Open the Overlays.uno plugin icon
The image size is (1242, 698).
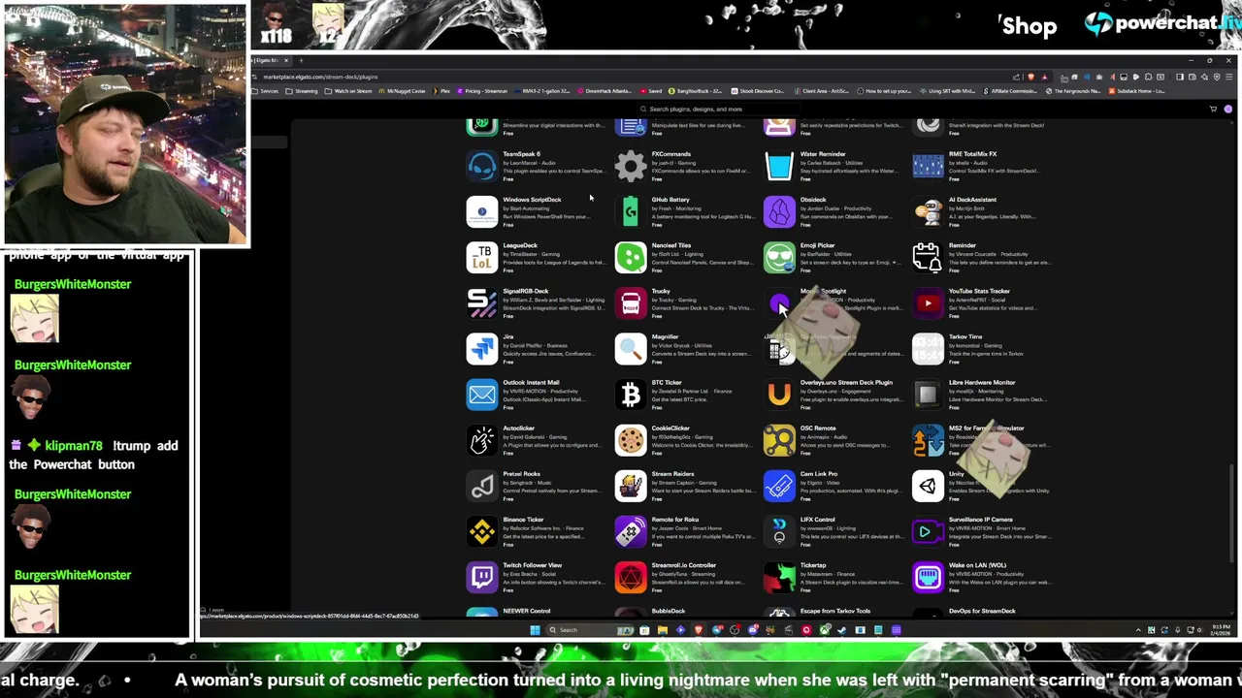779,395
